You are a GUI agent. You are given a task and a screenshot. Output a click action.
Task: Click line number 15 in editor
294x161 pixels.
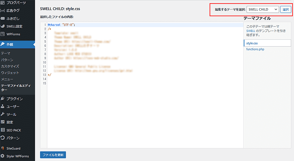coord(44,83)
